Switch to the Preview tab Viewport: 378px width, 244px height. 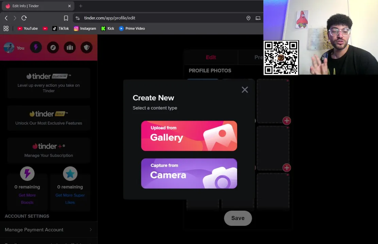(259, 57)
